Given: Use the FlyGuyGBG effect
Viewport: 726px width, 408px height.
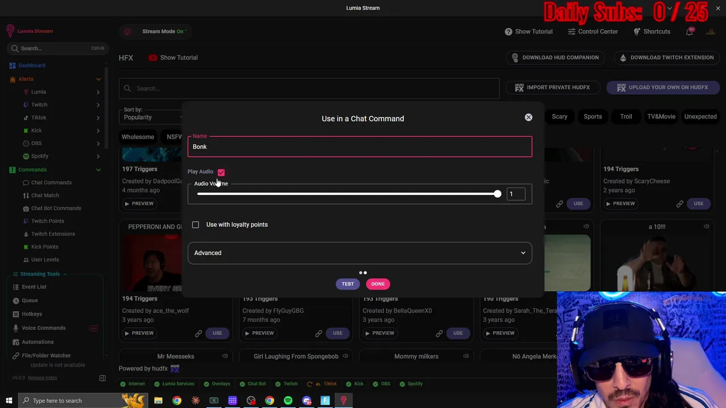Looking at the screenshot, I should pyautogui.click(x=337, y=333).
